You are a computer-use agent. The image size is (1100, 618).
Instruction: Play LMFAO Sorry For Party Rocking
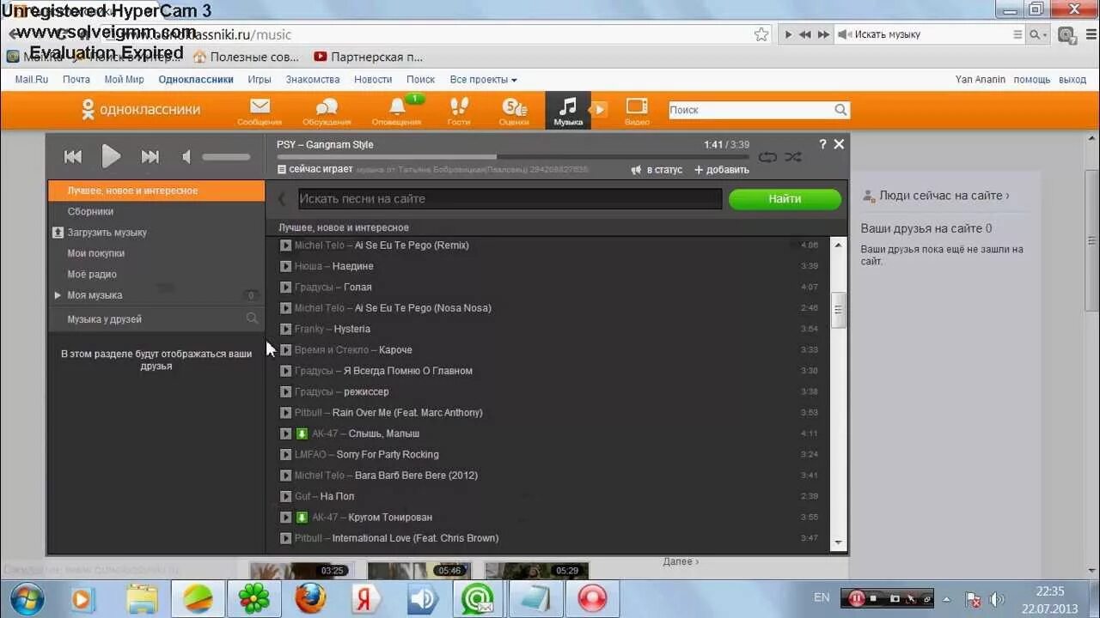pyautogui.click(x=286, y=455)
